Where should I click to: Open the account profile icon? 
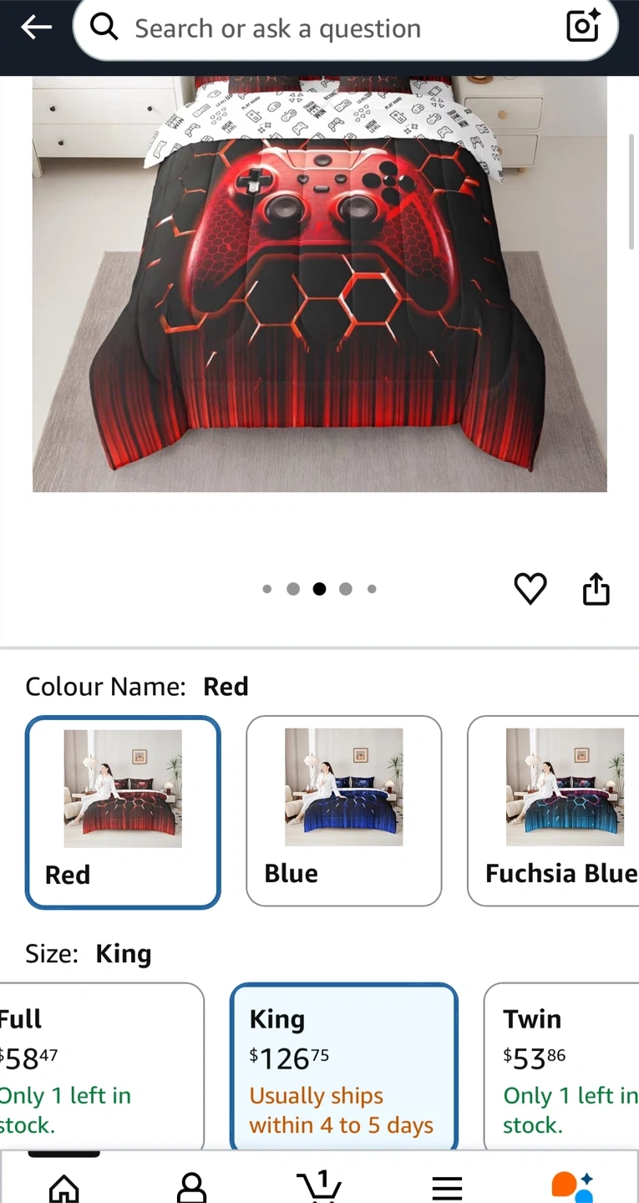[x=192, y=1186]
